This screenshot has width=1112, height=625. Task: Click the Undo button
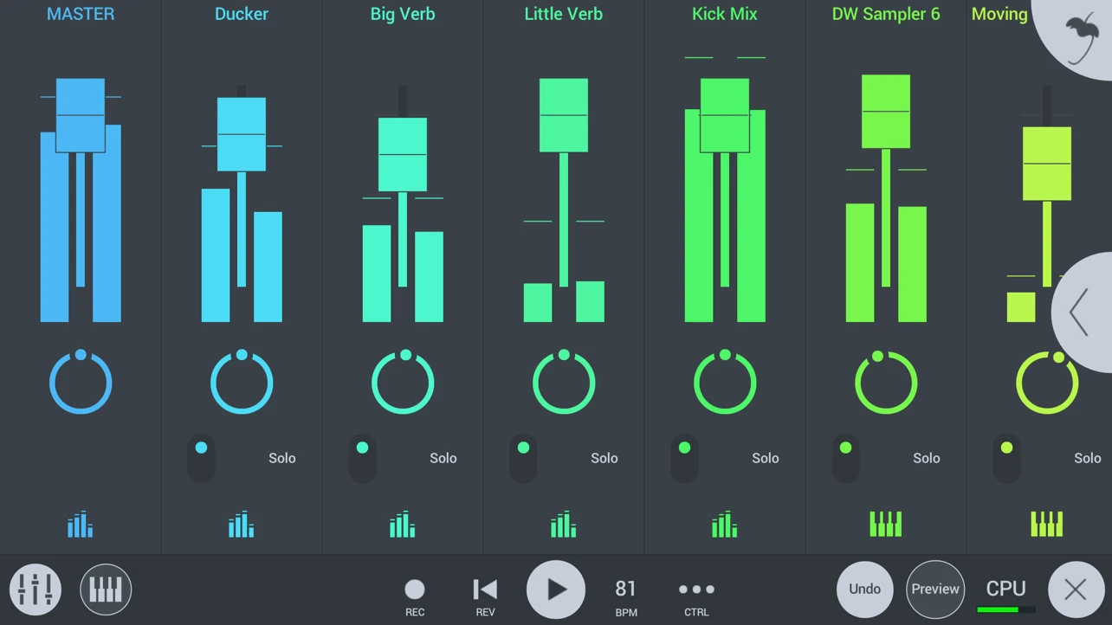[x=864, y=590]
